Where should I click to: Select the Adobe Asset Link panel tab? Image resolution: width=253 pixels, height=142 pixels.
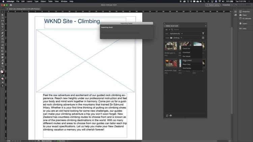(x=172, y=26)
